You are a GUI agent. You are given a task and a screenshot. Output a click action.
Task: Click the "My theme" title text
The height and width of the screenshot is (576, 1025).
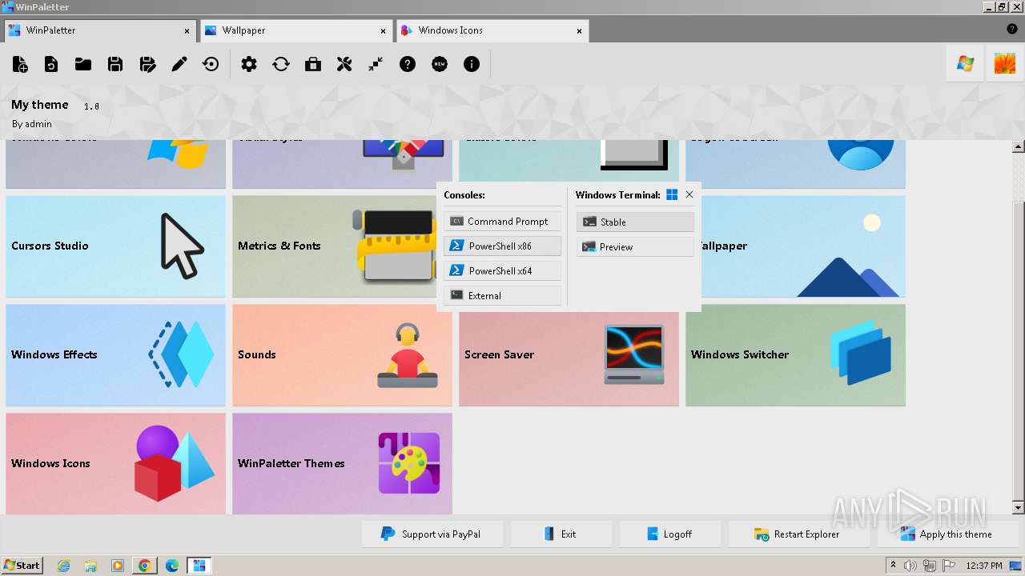pyautogui.click(x=40, y=105)
